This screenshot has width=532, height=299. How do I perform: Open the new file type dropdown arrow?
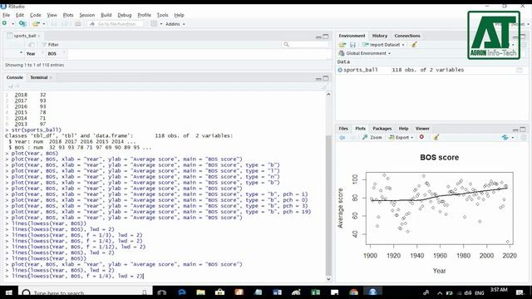pyautogui.click(x=13, y=24)
